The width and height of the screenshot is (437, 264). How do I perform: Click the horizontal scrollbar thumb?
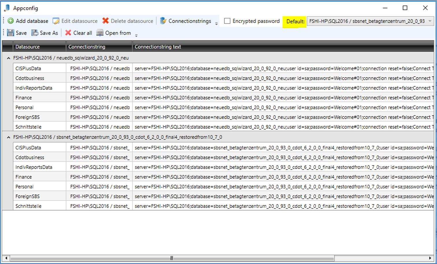[x=172, y=258]
